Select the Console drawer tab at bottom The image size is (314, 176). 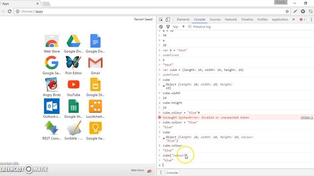pyautogui.click(x=172, y=173)
